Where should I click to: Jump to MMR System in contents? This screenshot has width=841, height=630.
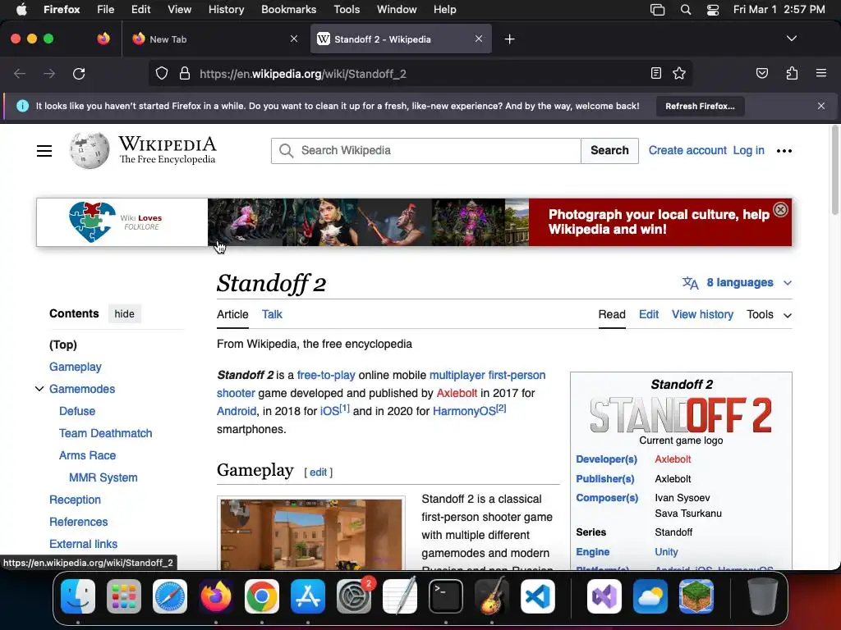(x=103, y=478)
